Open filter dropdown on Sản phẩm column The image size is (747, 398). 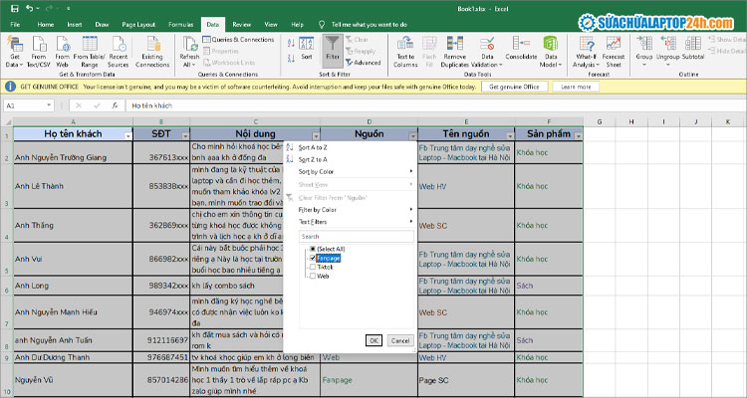[x=576, y=134]
